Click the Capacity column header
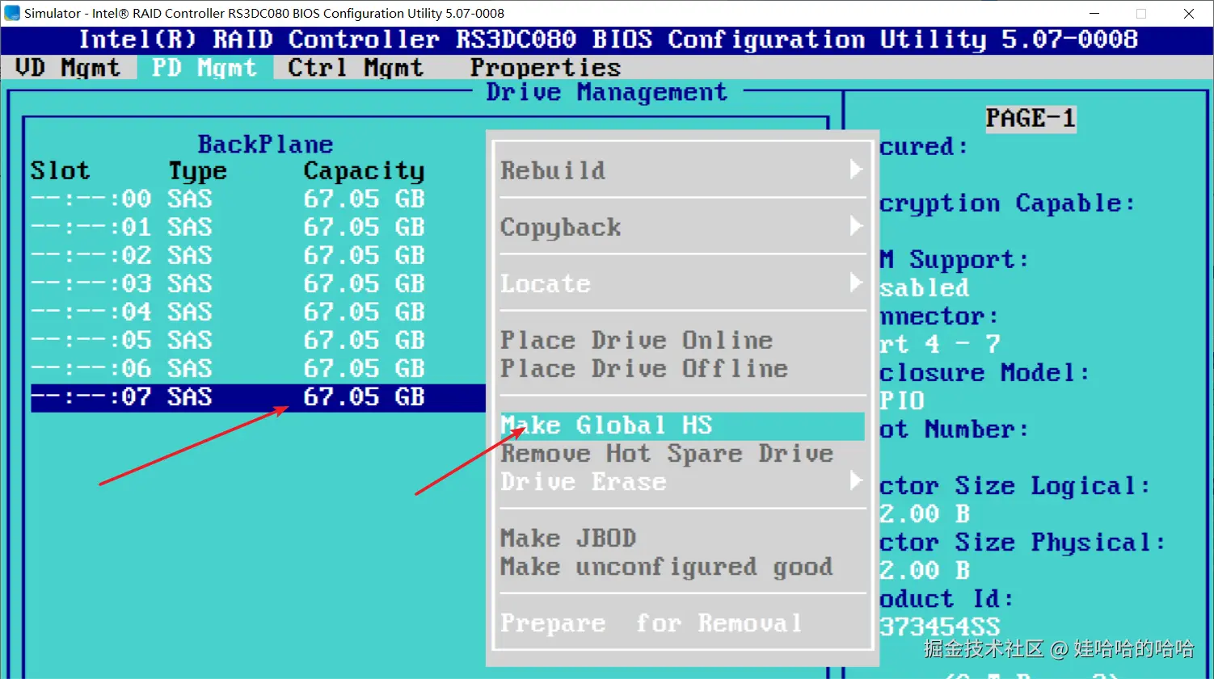Image resolution: width=1214 pixels, height=679 pixels. (x=364, y=171)
